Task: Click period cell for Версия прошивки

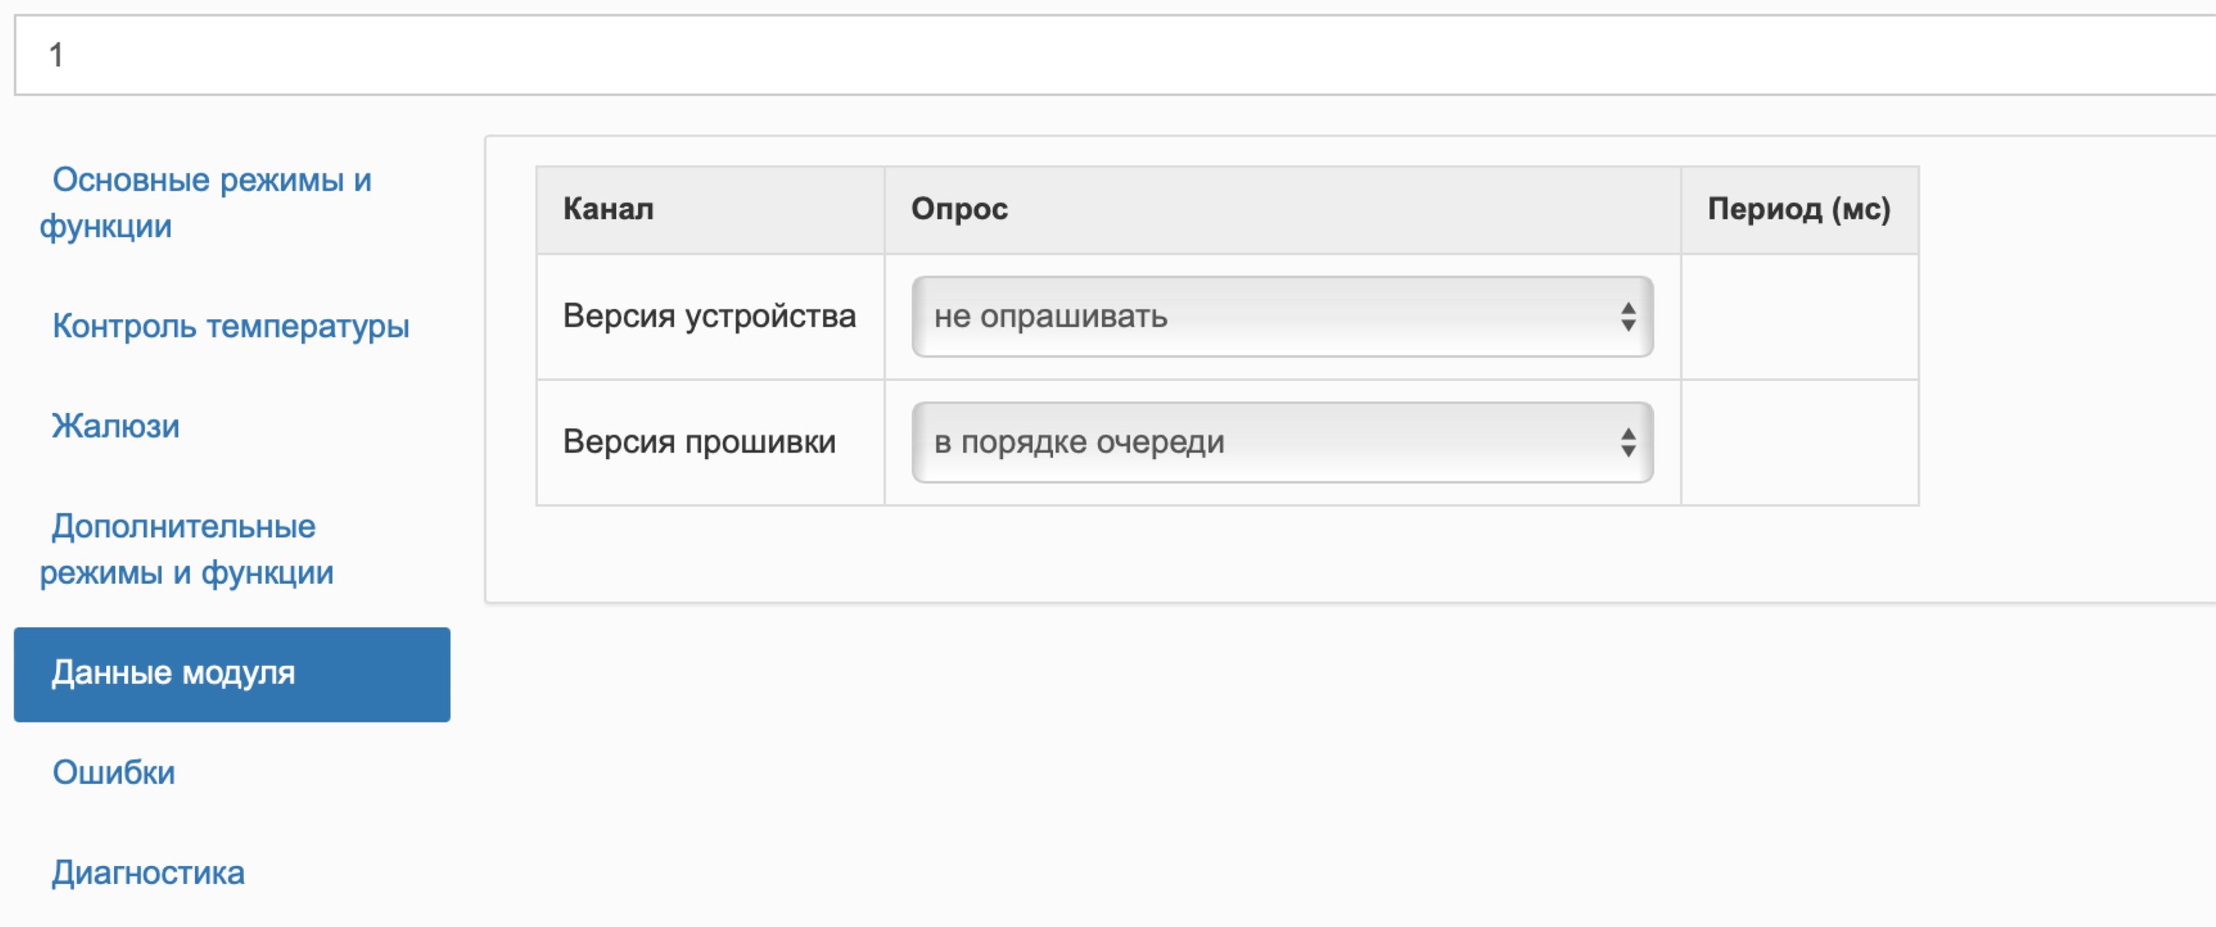Action: pos(1798,442)
